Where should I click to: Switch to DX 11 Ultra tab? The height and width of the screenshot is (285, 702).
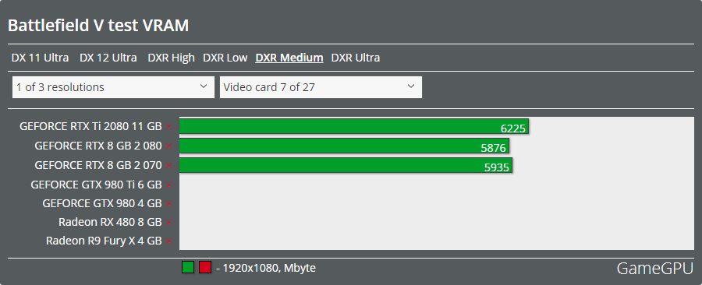pos(41,58)
